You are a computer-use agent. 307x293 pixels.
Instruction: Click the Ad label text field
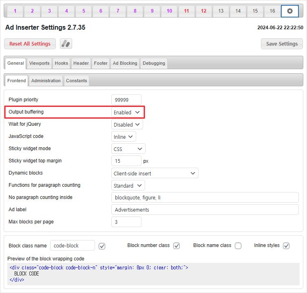click(205, 210)
